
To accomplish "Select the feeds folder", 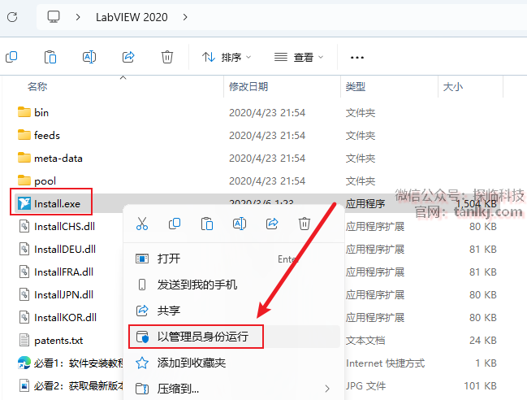I will 39,135.
